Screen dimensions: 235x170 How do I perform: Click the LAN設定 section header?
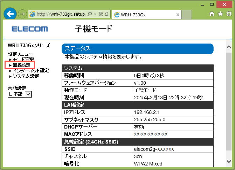[138, 105]
